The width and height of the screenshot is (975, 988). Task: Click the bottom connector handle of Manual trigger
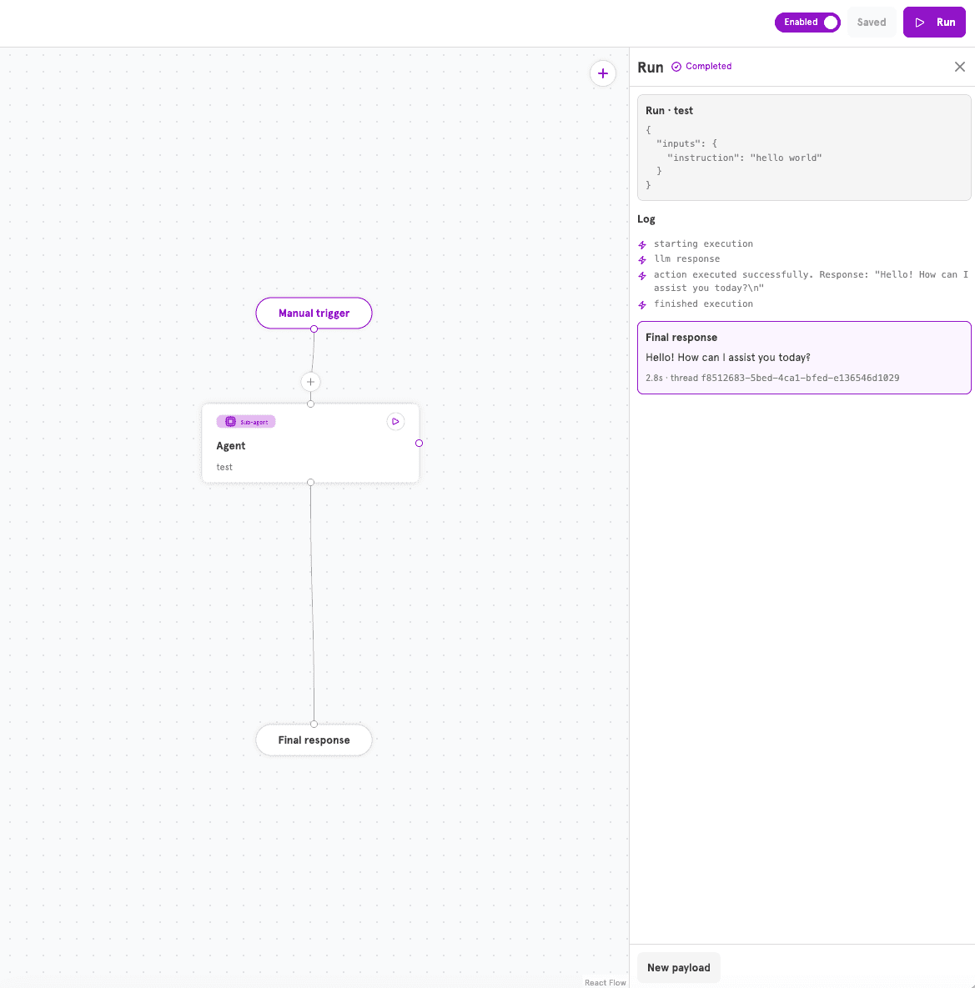[x=314, y=328]
